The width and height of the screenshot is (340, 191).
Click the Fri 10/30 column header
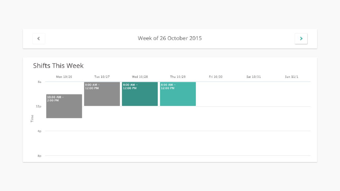tap(216, 77)
